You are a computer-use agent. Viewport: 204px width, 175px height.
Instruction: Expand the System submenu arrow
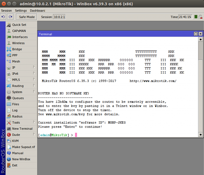(x=34, y=92)
